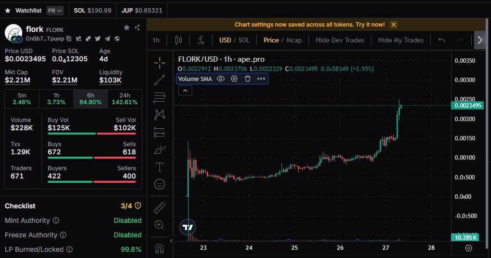Select the 24h stats tab
The height and width of the screenshot is (258, 491).
(125, 99)
